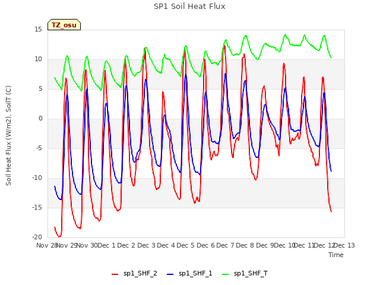380x285 pixels.
Task: Select the sp1_SHF_T legend label
Action: 251,274
